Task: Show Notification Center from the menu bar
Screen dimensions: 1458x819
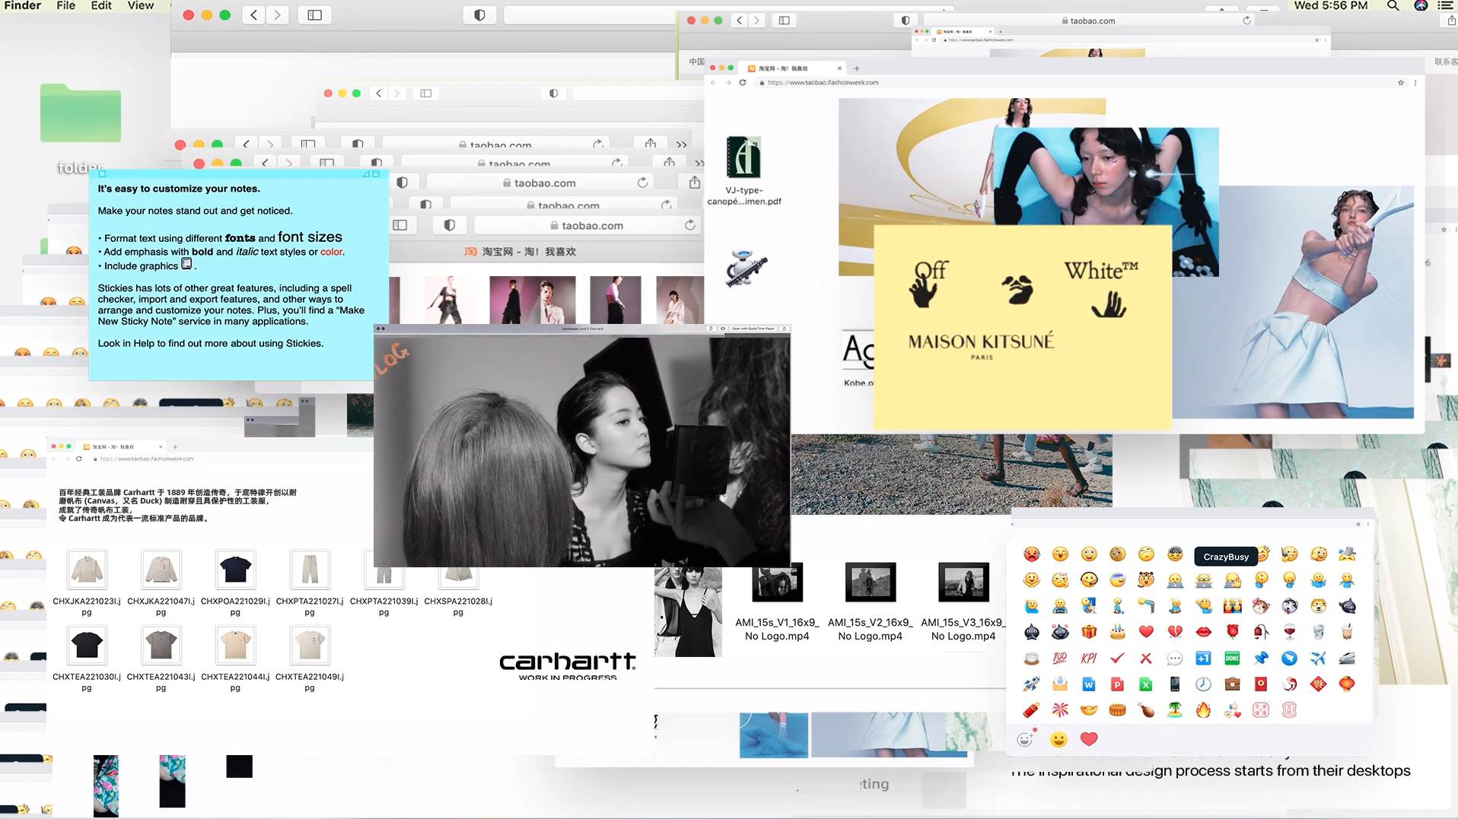Action: (1445, 6)
